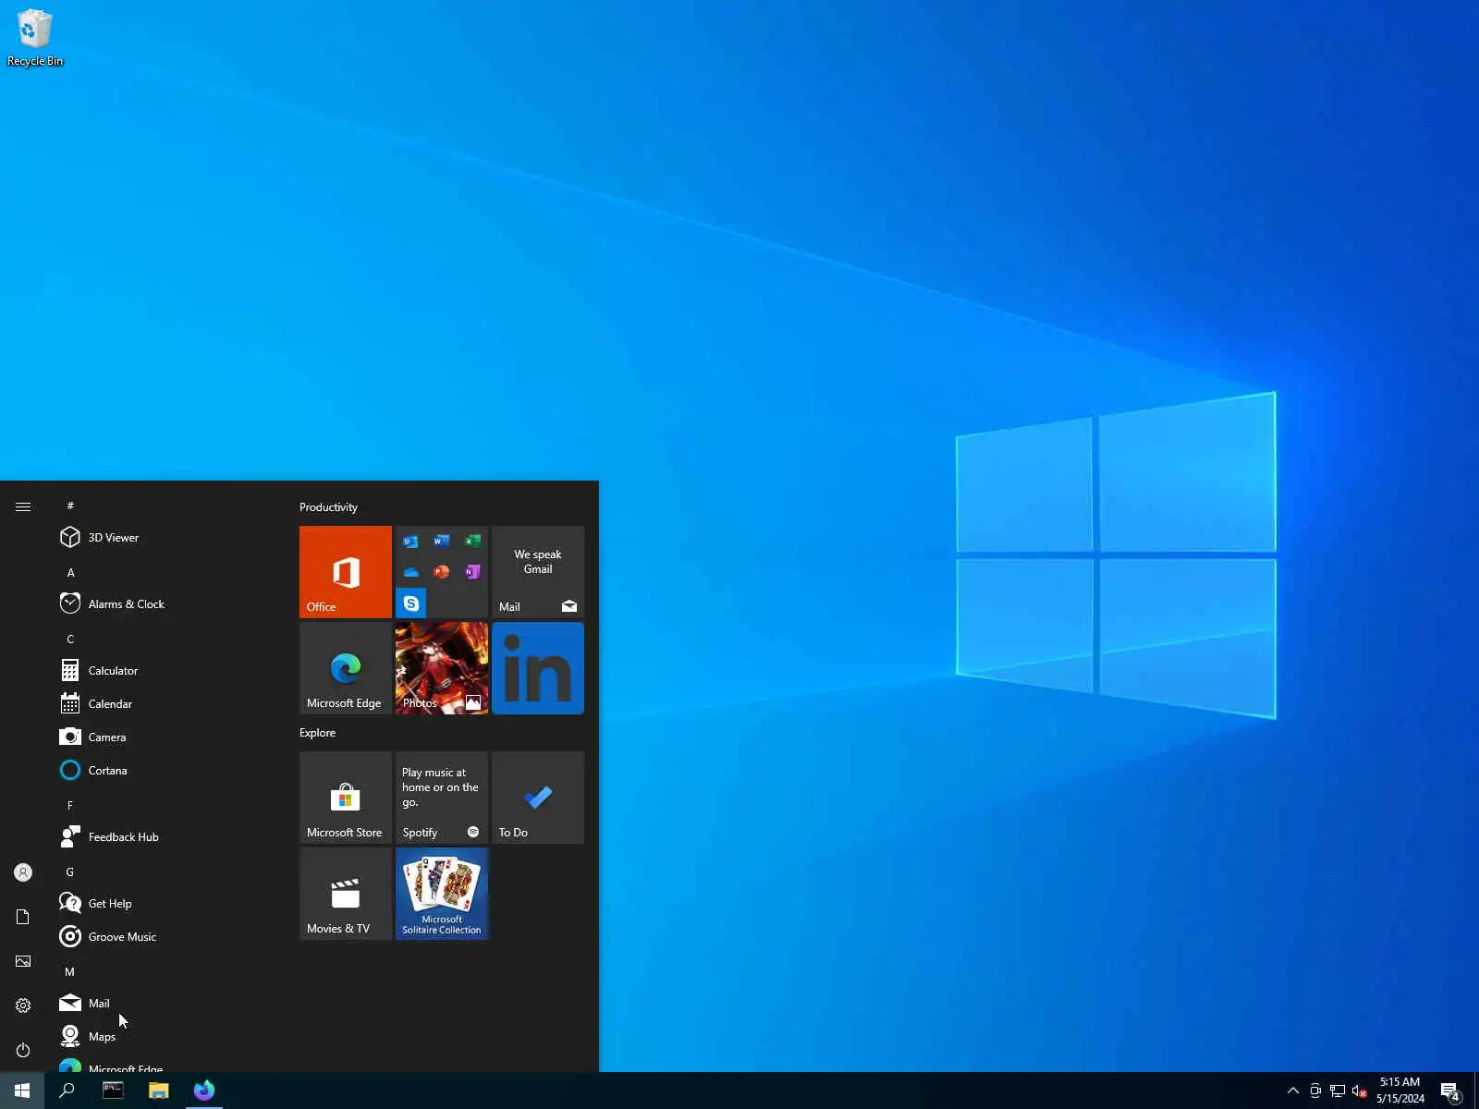Open the network status tray icon
The image size is (1479, 1109).
(x=1338, y=1091)
